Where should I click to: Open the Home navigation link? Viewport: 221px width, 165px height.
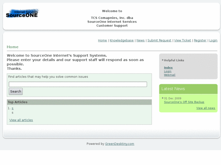(x=102, y=41)
